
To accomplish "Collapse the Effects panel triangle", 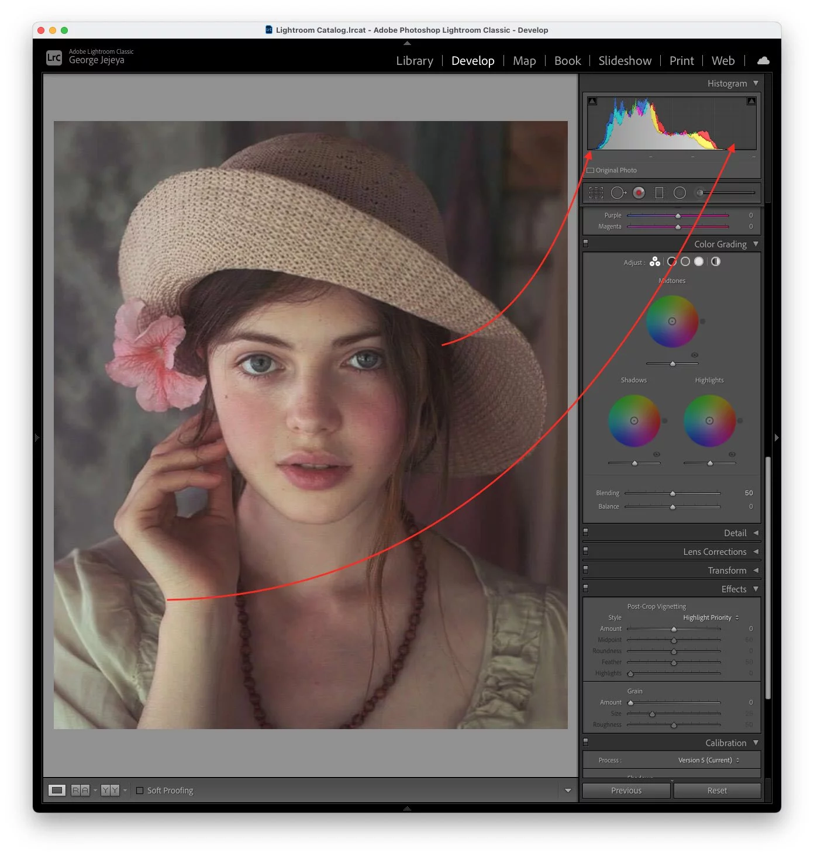I will pos(756,589).
